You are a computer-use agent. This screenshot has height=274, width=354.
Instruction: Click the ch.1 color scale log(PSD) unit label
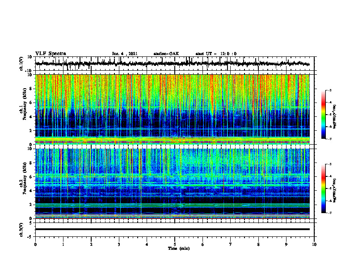335,116
